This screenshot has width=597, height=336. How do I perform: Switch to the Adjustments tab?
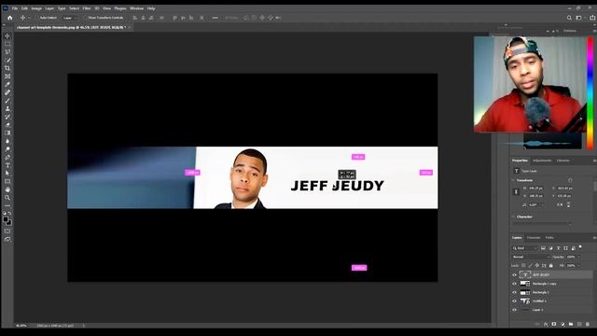pyautogui.click(x=542, y=161)
